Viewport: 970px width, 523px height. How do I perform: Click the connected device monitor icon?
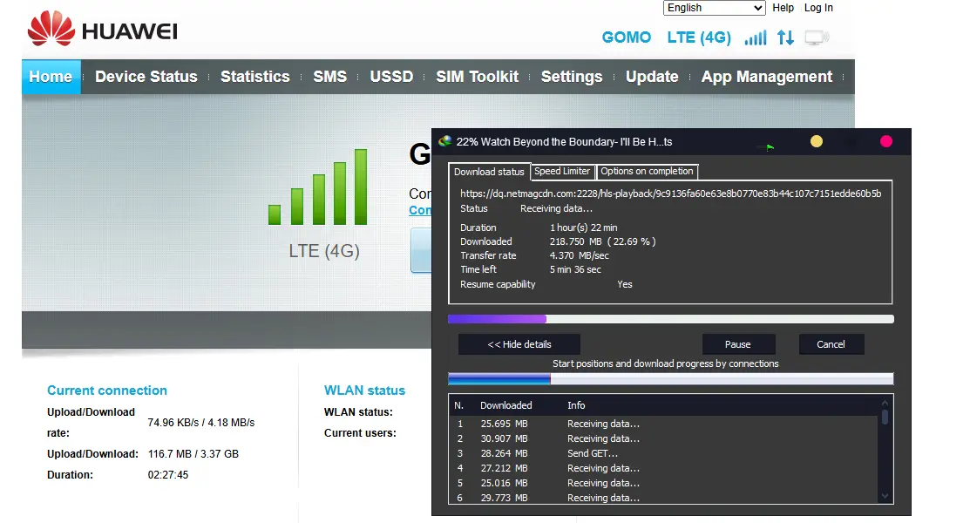coord(817,37)
